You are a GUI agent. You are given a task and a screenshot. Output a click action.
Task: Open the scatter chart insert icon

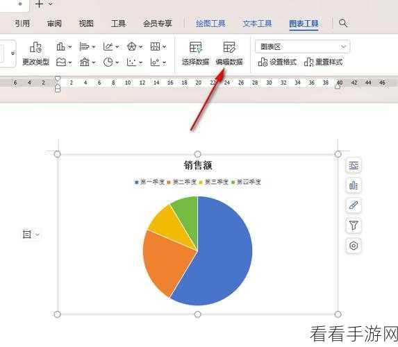tap(131, 62)
